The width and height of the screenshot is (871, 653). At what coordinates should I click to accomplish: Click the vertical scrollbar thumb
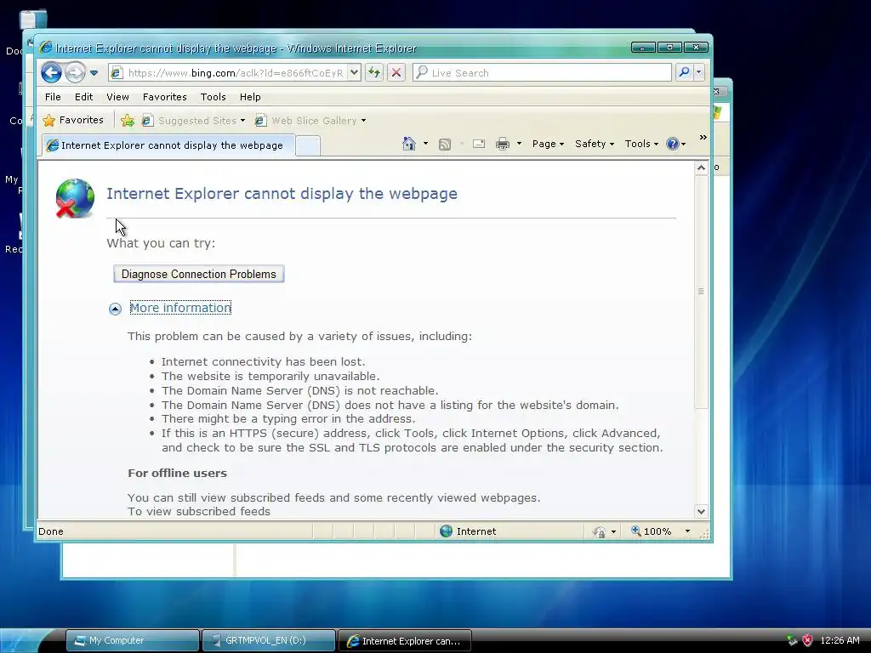pyautogui.click(x=701, y=292)
